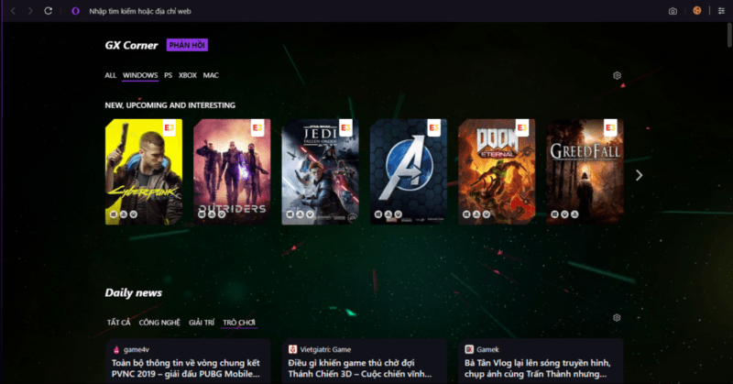Screen dimensions: 733x384
Task: Click platform icons on Doom Eternal card
Action: click(x=476, y=214)
